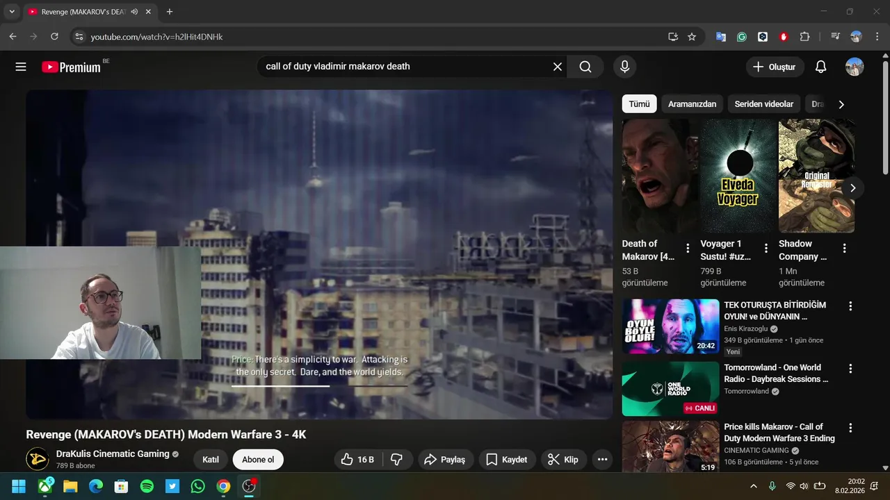Click the browser address bar URL

coord(156,37)
